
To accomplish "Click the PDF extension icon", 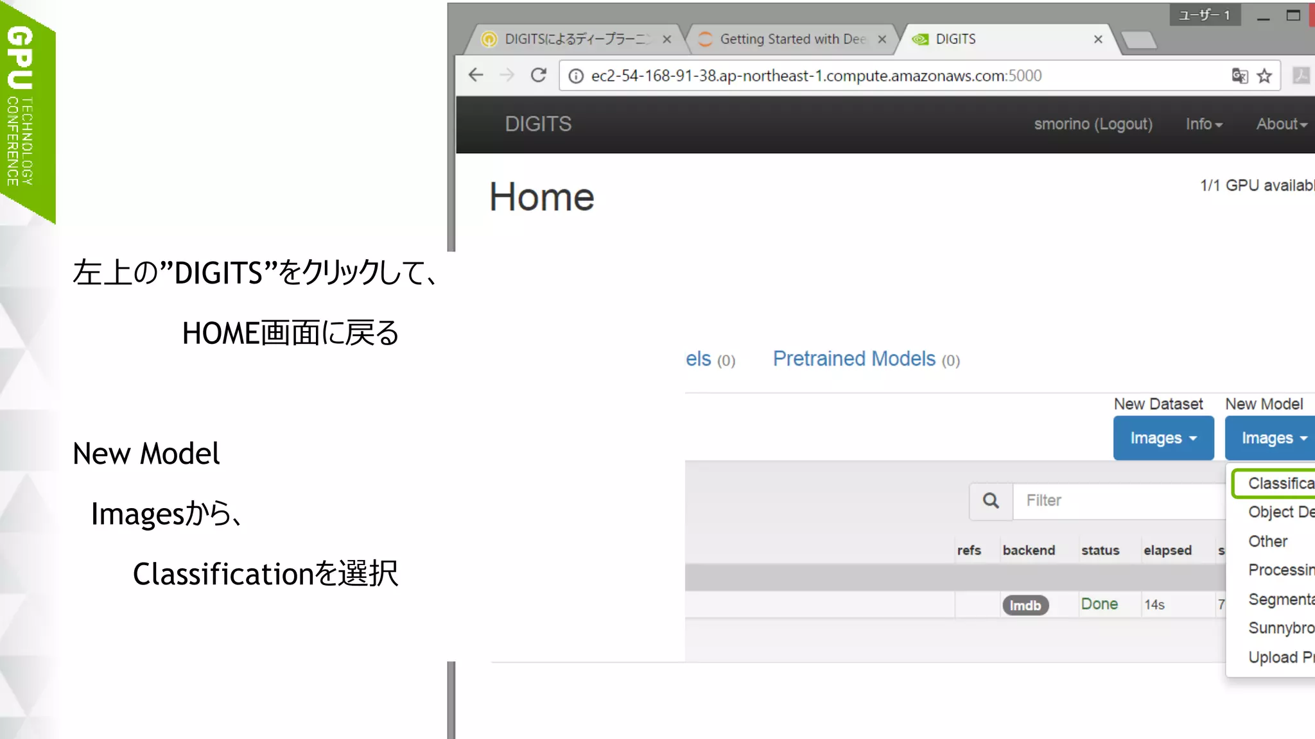I will pyautogui.click(x=1301, y=75).
